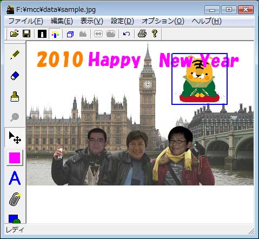Click the paper clip attach tool
The image size is (259, 239).
[x=15, y=199]
